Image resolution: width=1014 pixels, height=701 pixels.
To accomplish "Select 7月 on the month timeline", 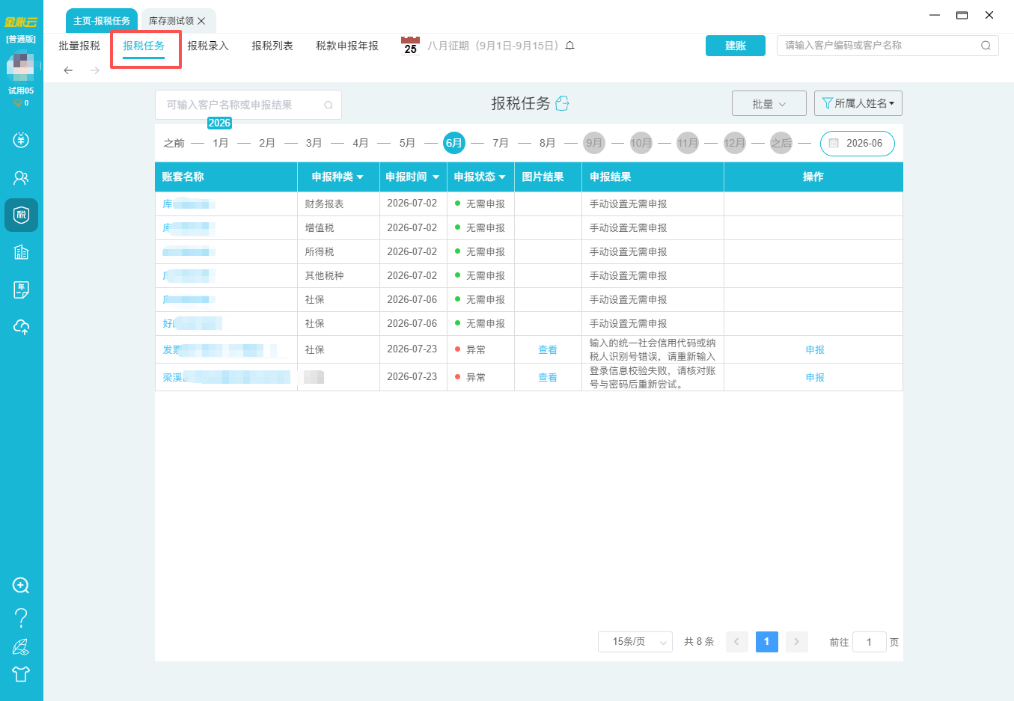I will (x=501, y=143).
